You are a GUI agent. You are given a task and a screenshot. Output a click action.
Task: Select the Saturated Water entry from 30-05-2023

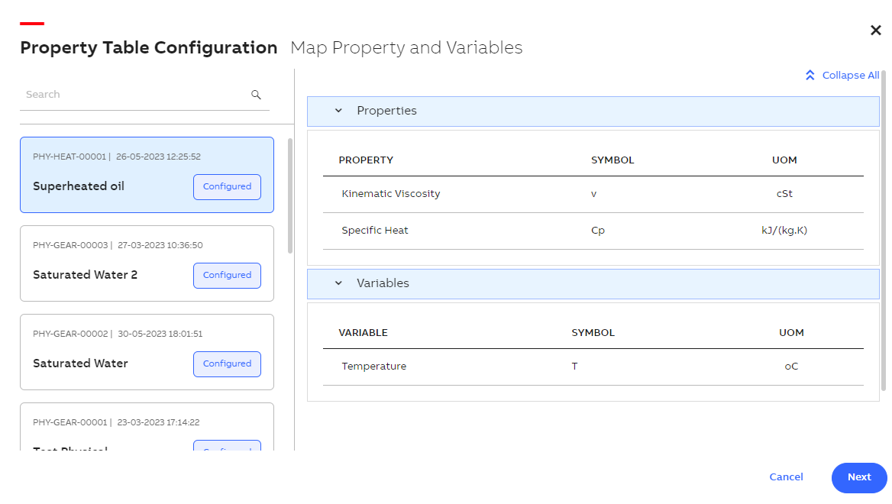coord(147,352)
